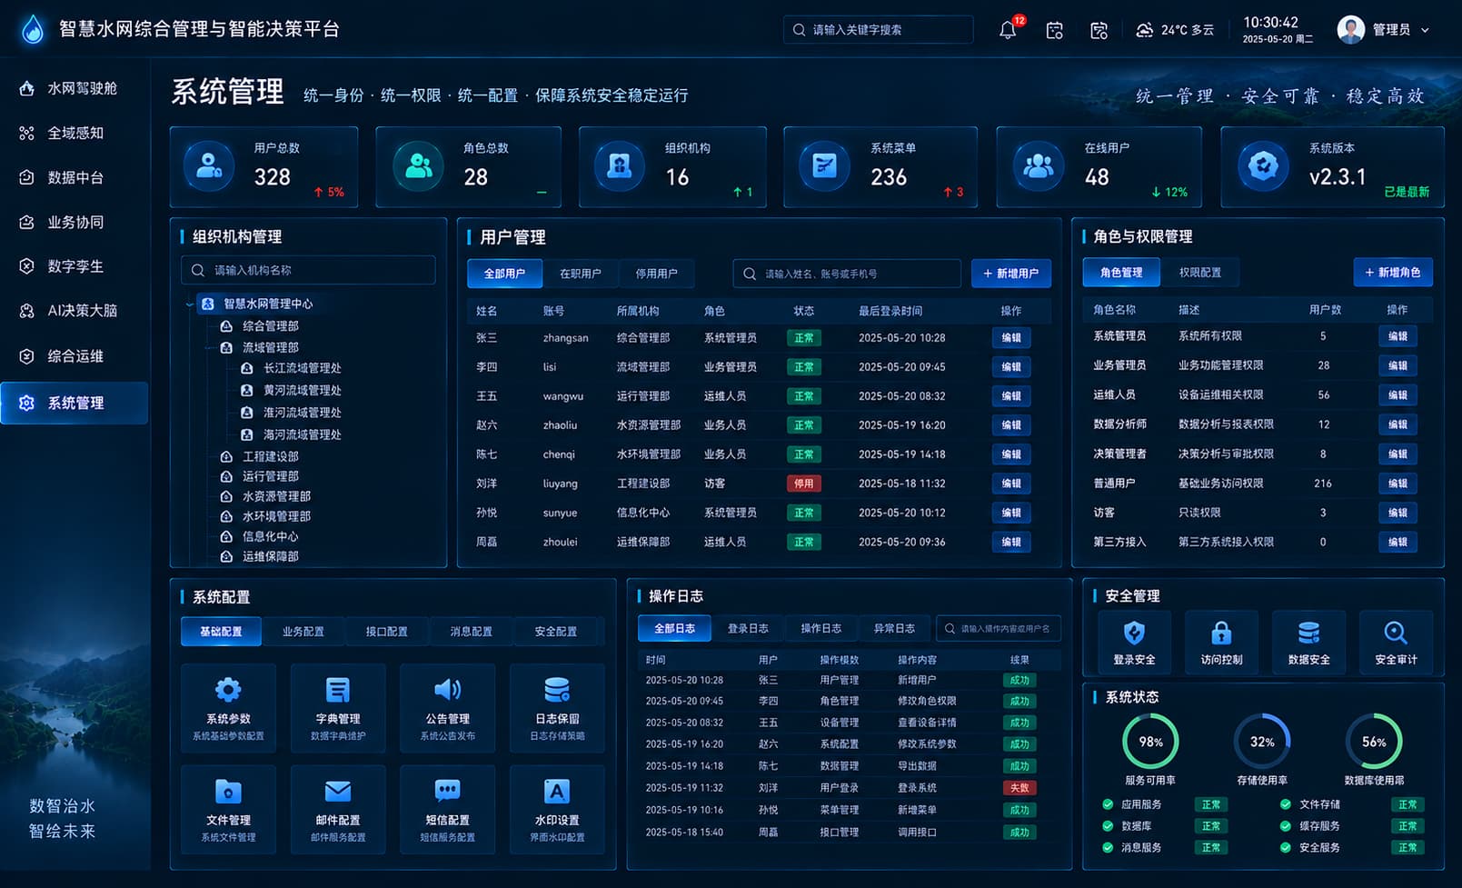Switch to 接口配置 tab
The image size is (1462, 888).
pos(386,632)
